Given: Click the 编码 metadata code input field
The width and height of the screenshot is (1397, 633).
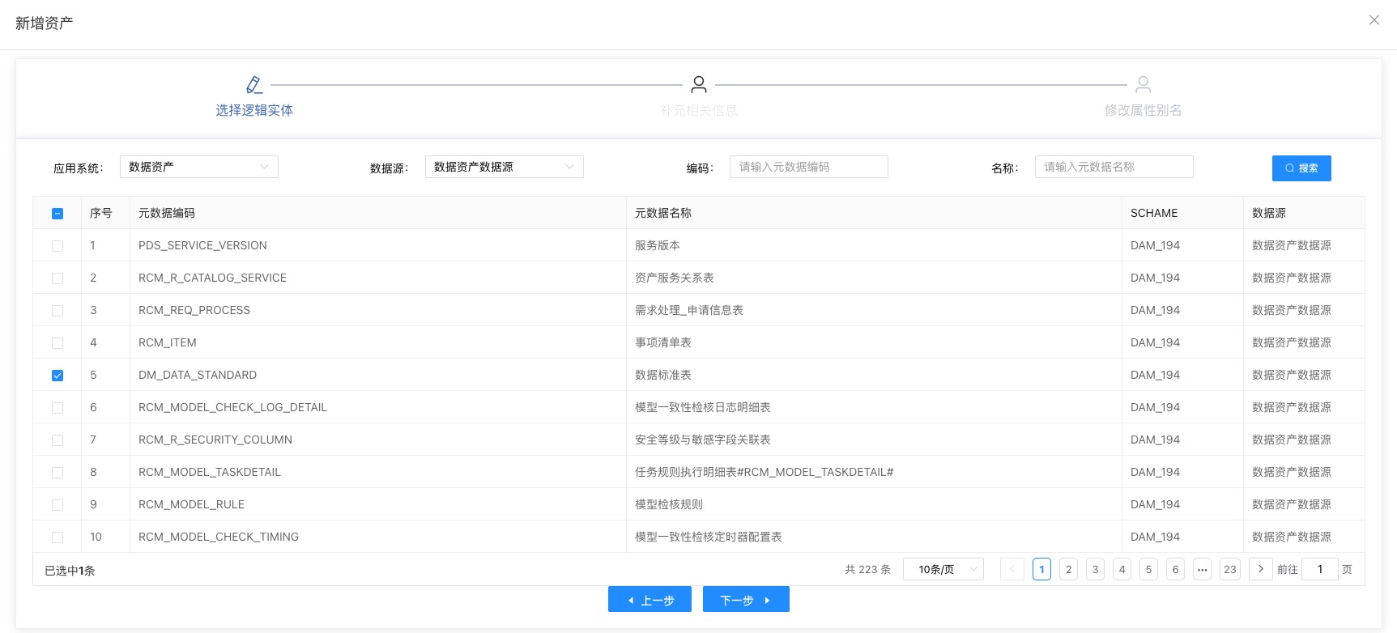Looking at the screenshot, I should pyautogui.click(x=809, y=167).
